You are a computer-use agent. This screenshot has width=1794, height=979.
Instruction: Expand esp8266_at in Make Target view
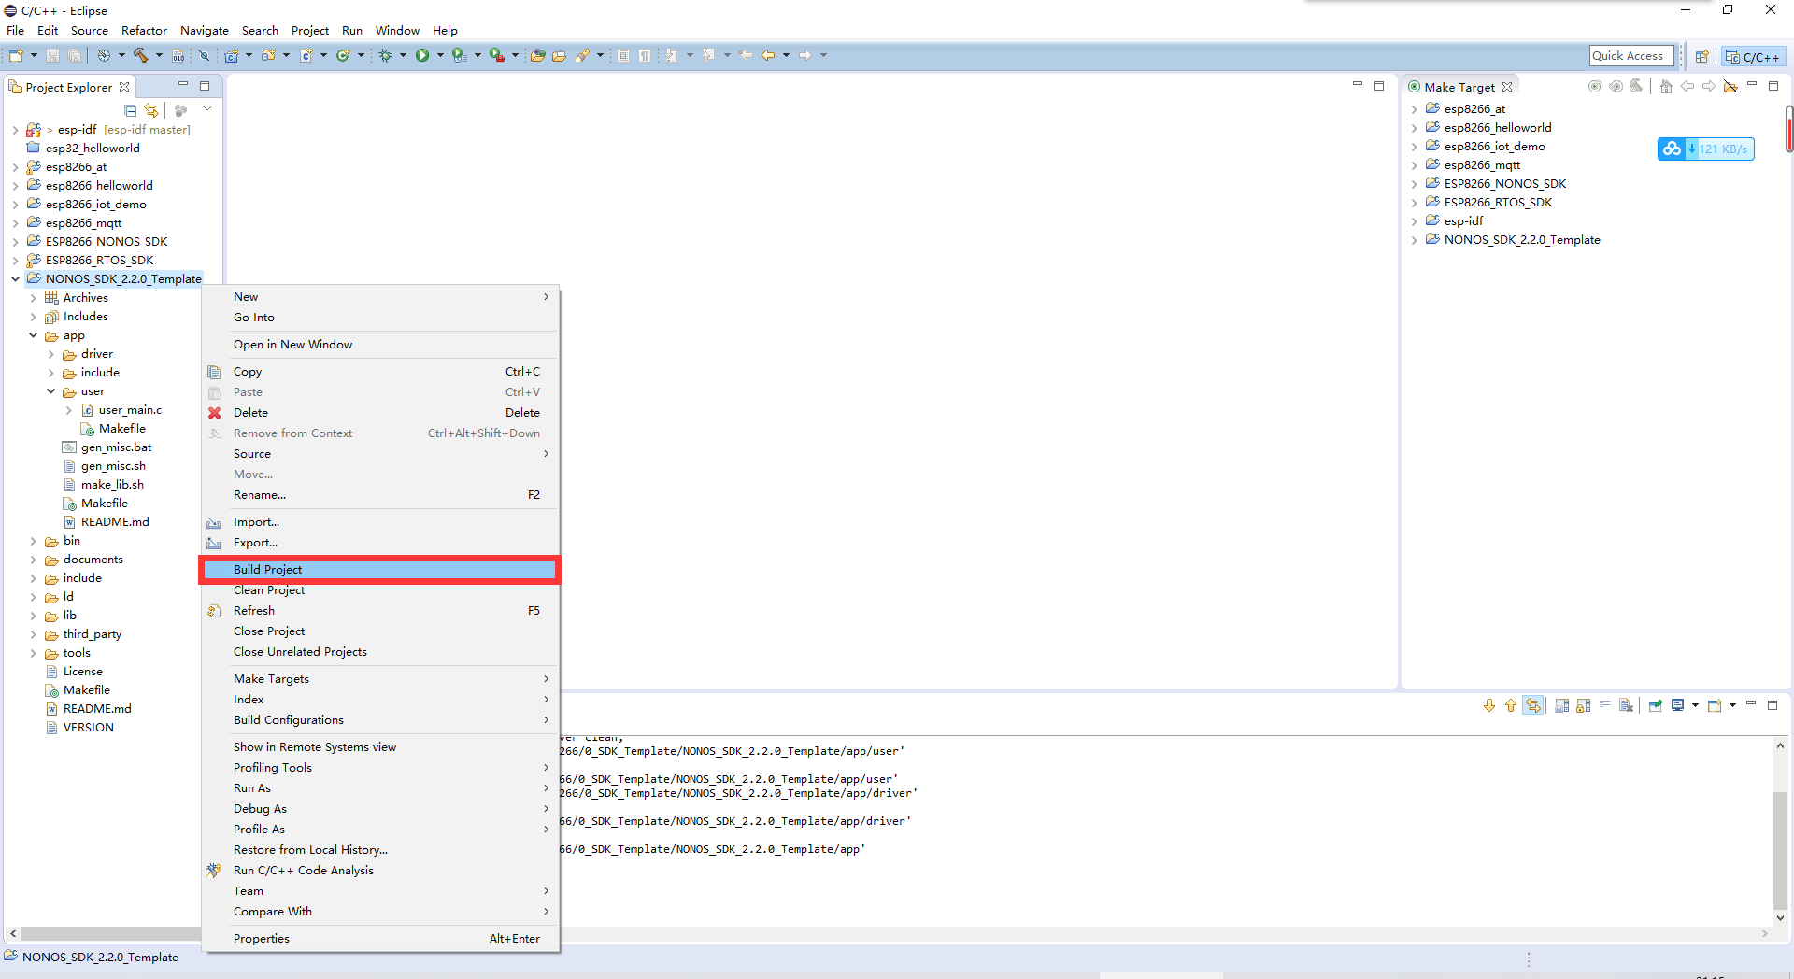(x=1415, y=109)
